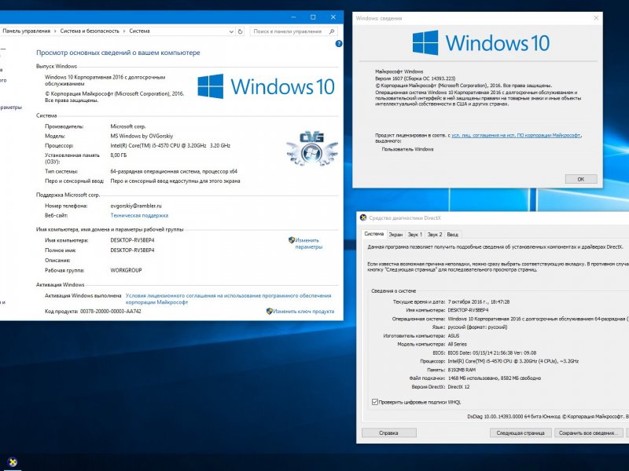Click the "Версия 1607 (Сборка ОС 14393.223)" line
629x471 pixels.
point(415,78)
